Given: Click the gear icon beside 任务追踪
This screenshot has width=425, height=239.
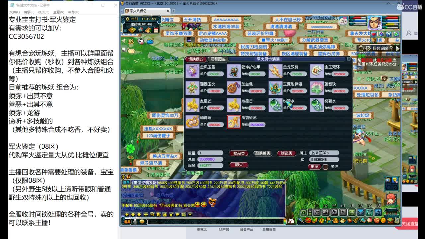Looking at the screenshot, I should 368,48.
